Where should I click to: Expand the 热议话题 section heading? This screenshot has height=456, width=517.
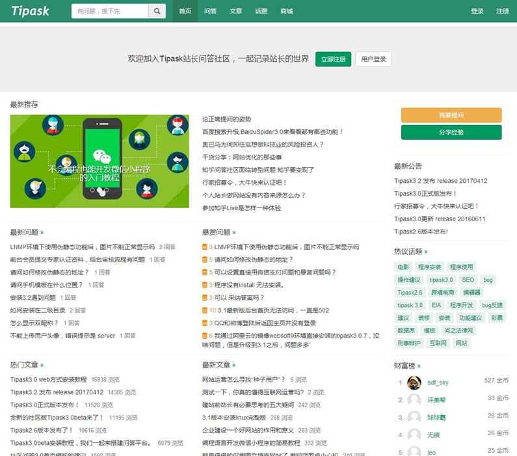(411, 252)
